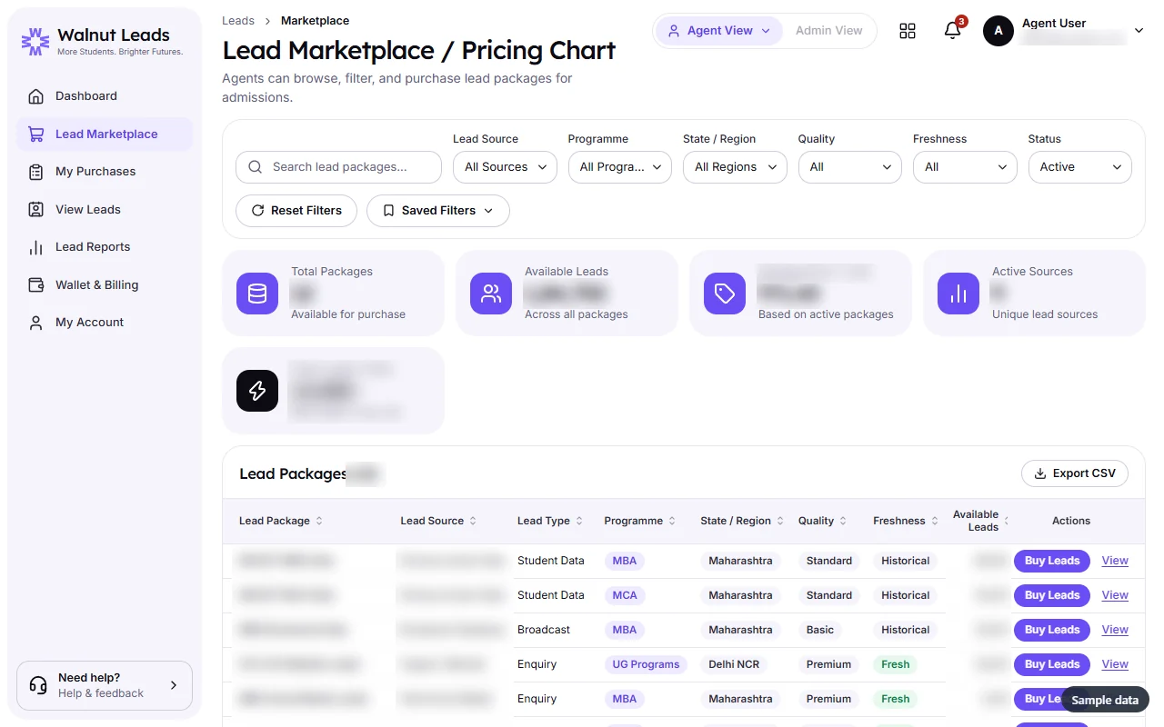Viewport: 1164px width, 727px height.
Task: Click the price tag card icon
Action: coord(725,294)
